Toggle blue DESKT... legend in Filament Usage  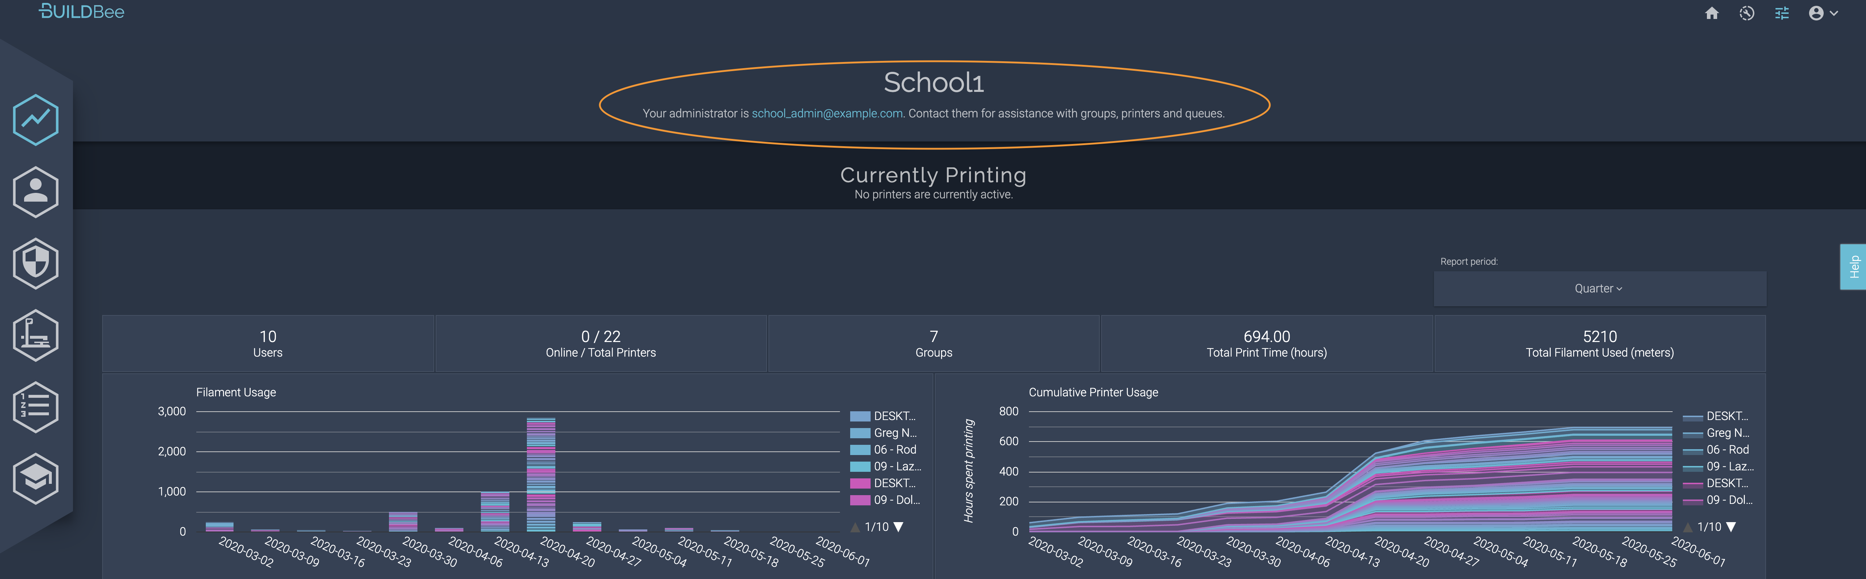(x=883, y=416)
